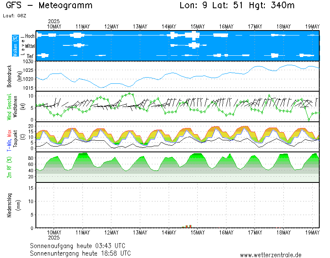Click the 'Sonnenaufgang heute 03:43 UTC' line
Image resolution: width=330 pixels, height=258 pixels.
pos(78,246)
